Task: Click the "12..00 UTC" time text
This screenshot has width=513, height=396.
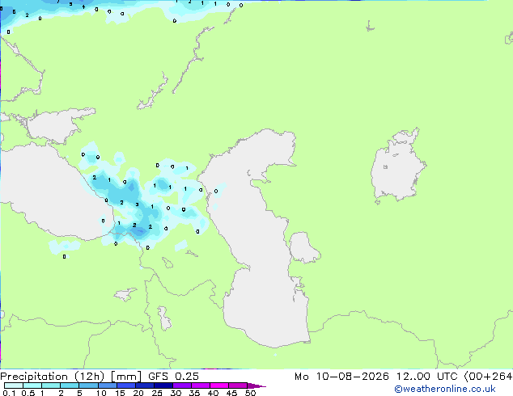Action: [427, 377]
